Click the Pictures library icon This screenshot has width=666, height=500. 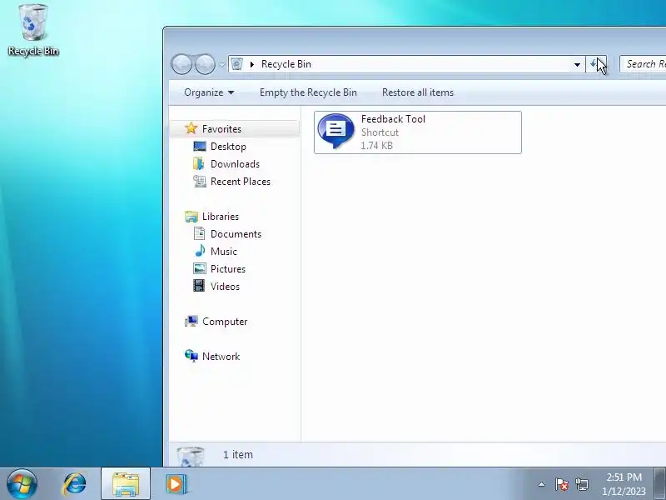199,268
